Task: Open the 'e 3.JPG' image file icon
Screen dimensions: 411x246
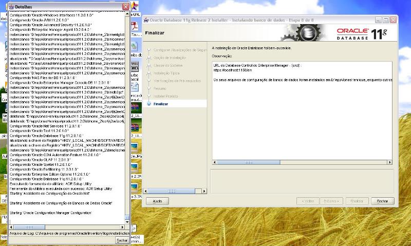Action: (135, 188)
